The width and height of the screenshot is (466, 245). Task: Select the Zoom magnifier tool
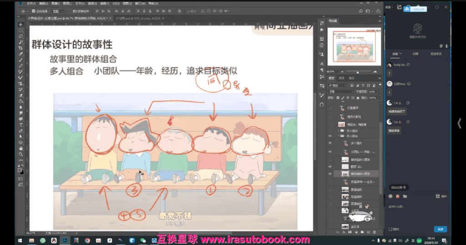pos(20,154)
